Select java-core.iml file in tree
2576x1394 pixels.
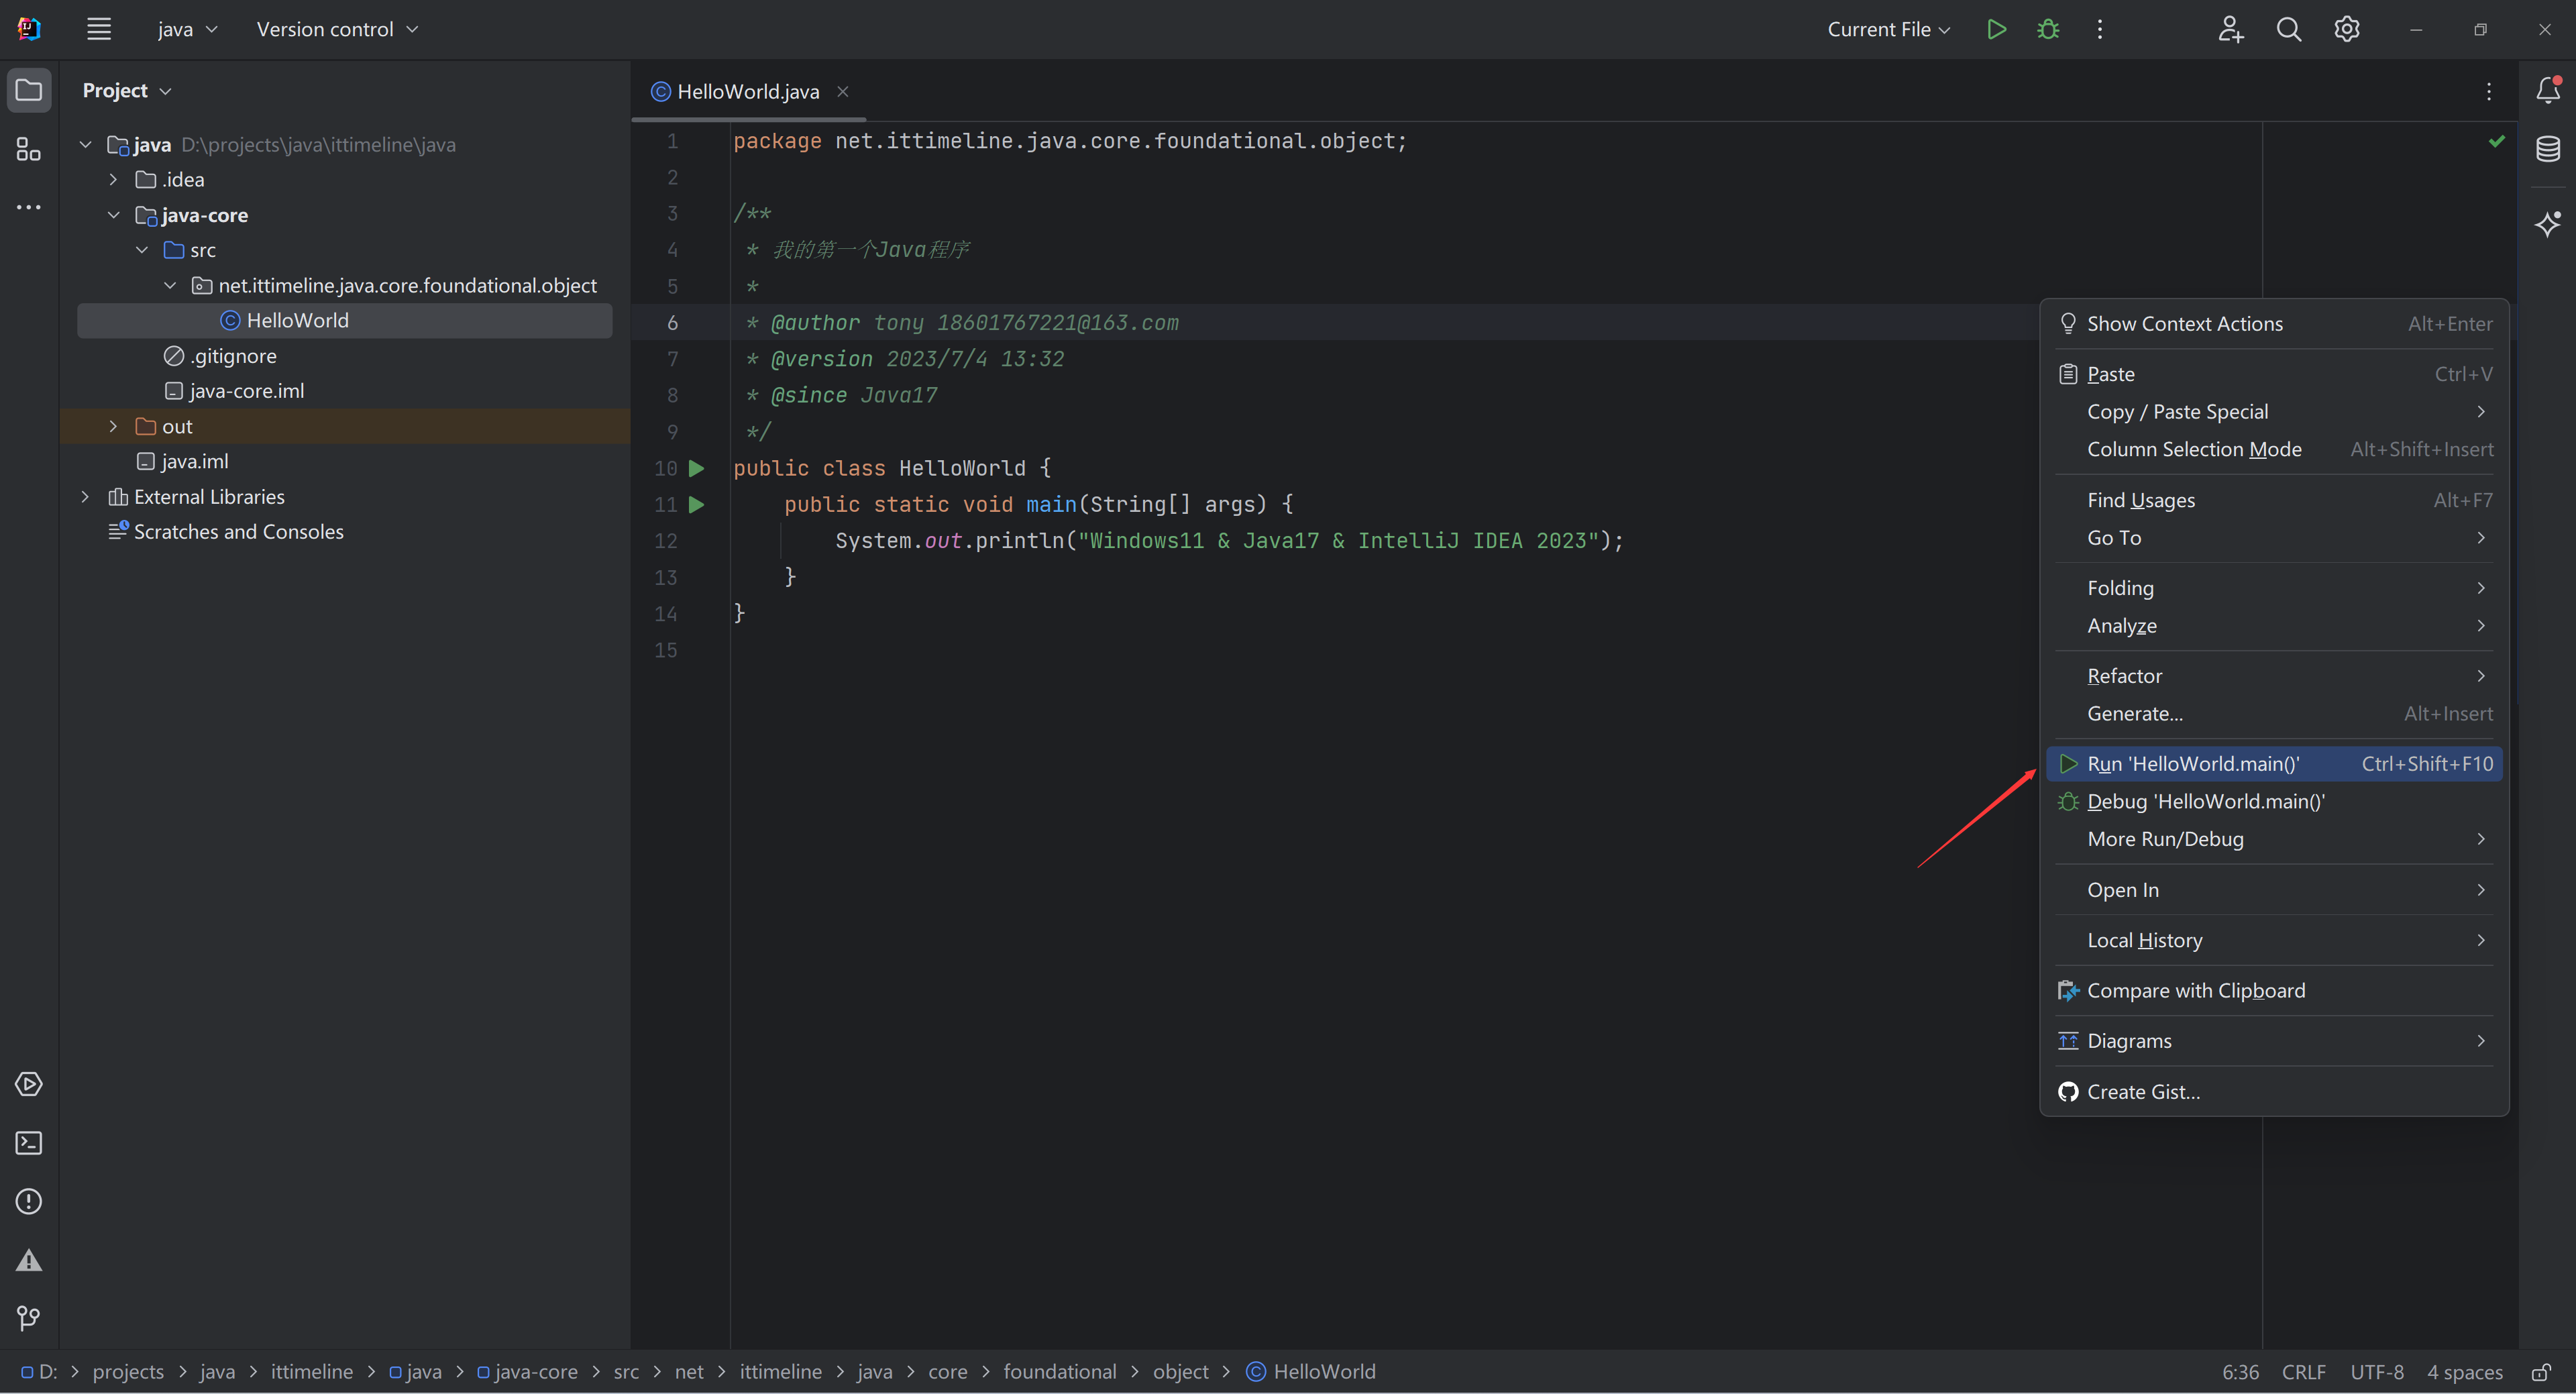tap(234, 391)
